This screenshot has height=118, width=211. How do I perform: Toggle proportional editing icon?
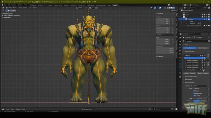[96, 8]
